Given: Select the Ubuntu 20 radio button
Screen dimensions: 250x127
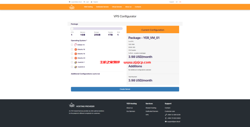Looking at the screenshot, I should click(72, 58).
